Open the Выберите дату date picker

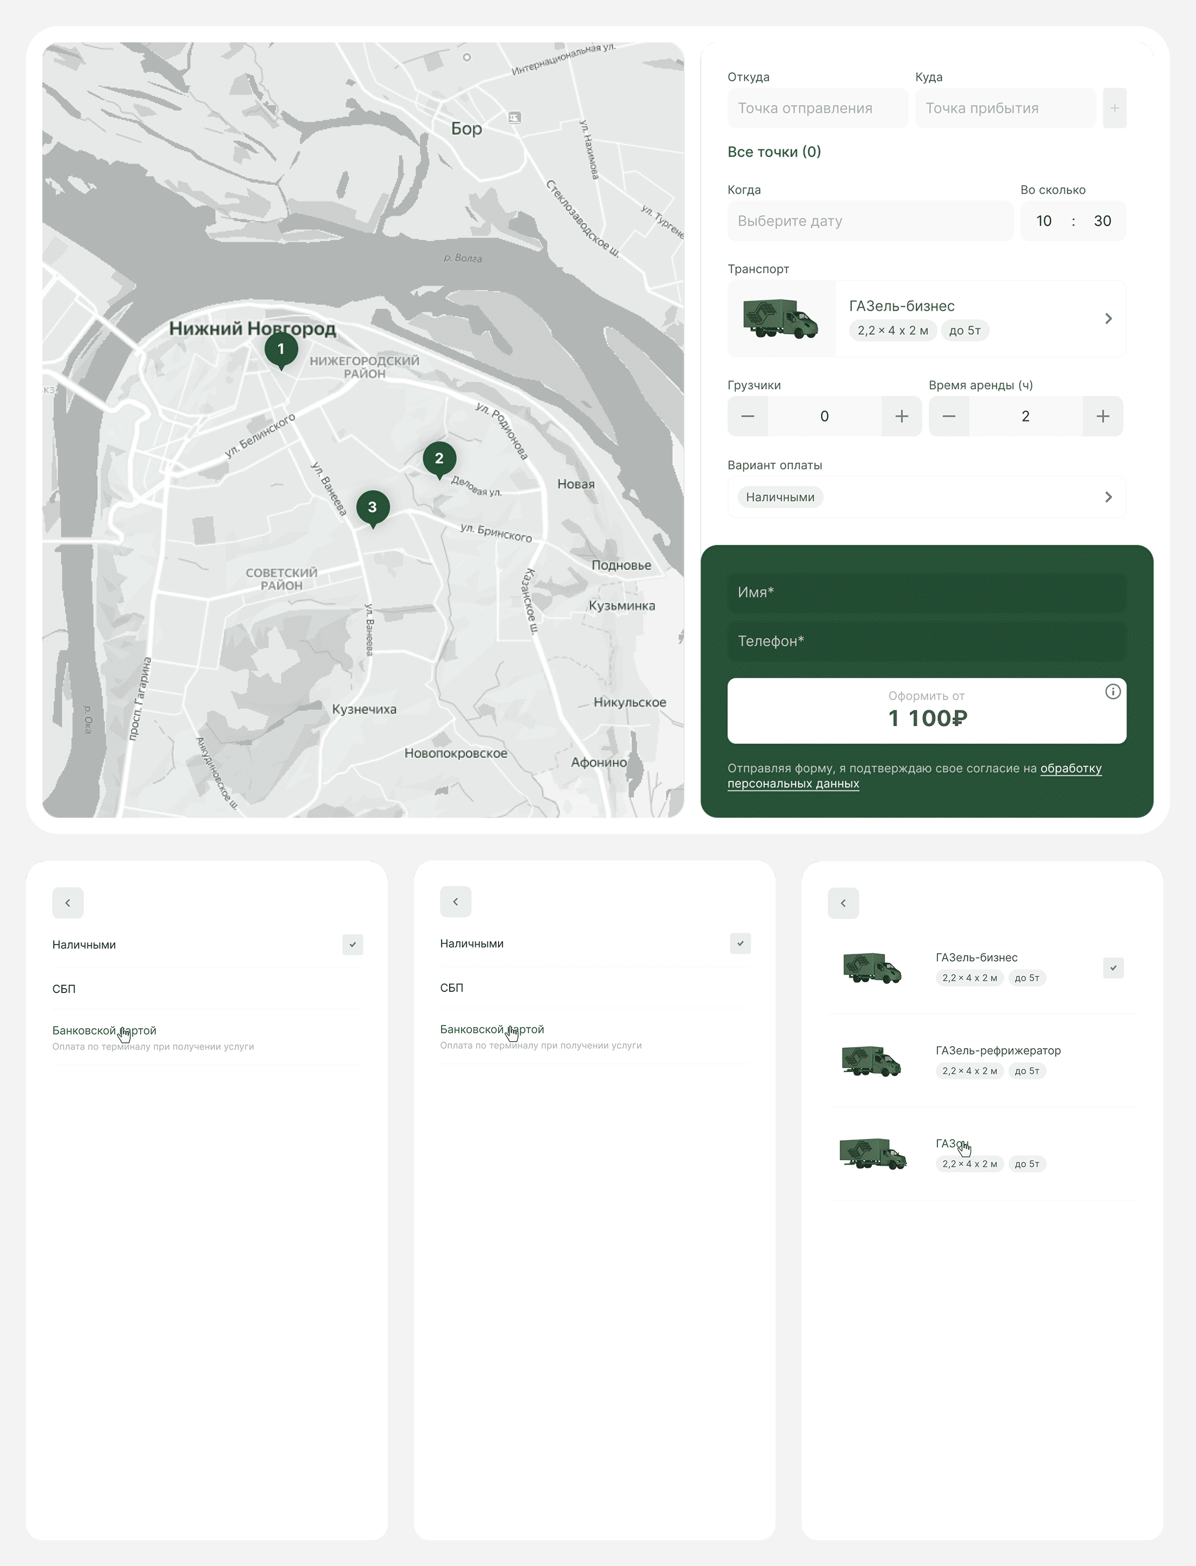[869, 221]
